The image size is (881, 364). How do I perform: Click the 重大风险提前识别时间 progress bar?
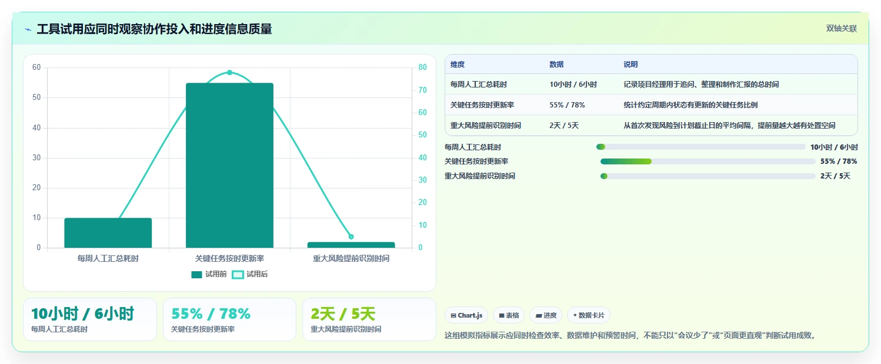pos(708,176)
